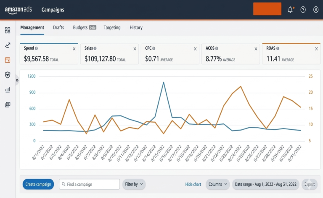This screenshot has height=198, width=323.
Task: Open the dashboard grid icon in sidebar
Action: tap(8, 30)
